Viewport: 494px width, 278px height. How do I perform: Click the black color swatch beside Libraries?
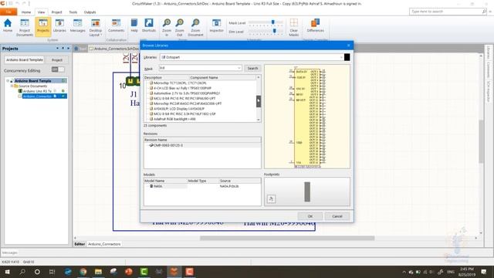click(347, 57)
